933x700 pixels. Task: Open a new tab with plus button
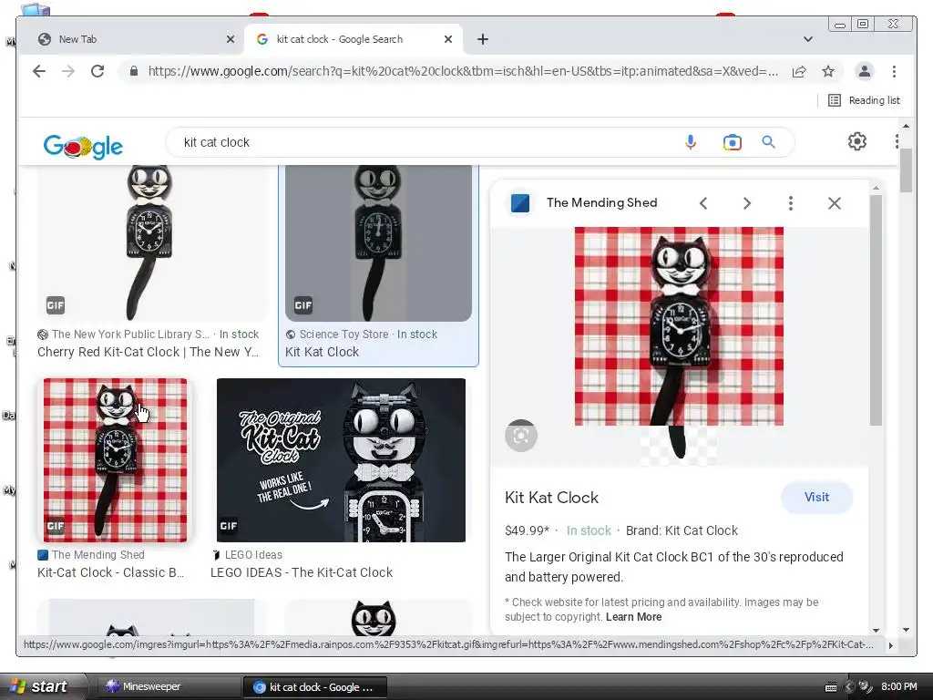[x=483, y=39]
